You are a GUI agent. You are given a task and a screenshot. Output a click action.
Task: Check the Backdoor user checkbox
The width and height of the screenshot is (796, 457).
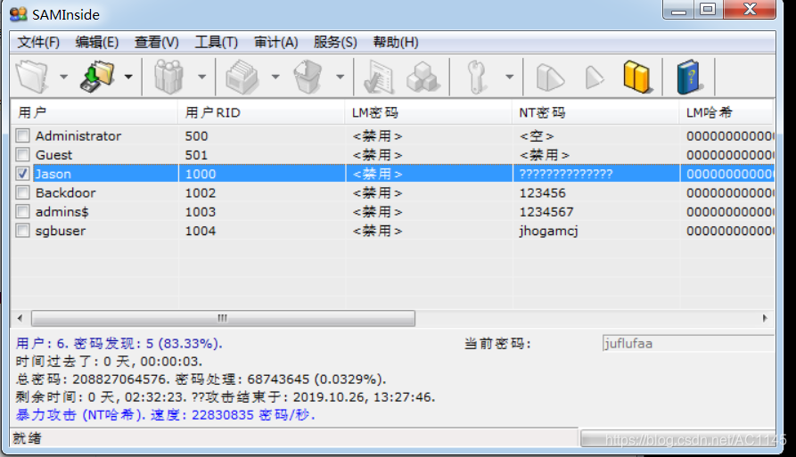tap(22, 192)
